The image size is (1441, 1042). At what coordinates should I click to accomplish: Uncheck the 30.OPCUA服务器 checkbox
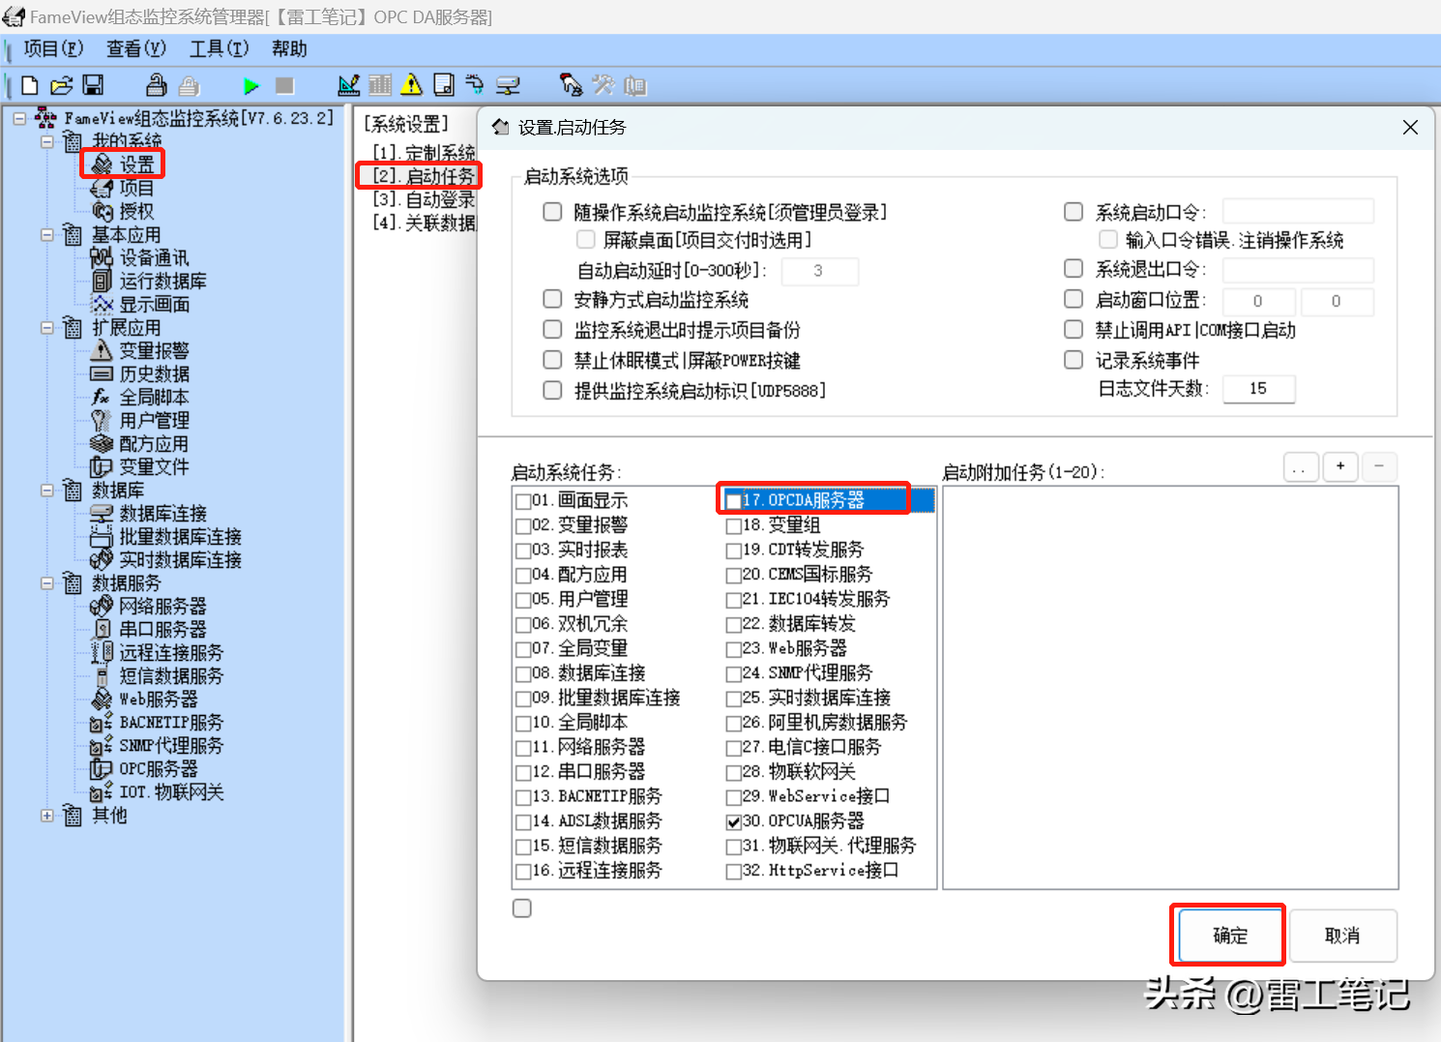coord(734,821)
